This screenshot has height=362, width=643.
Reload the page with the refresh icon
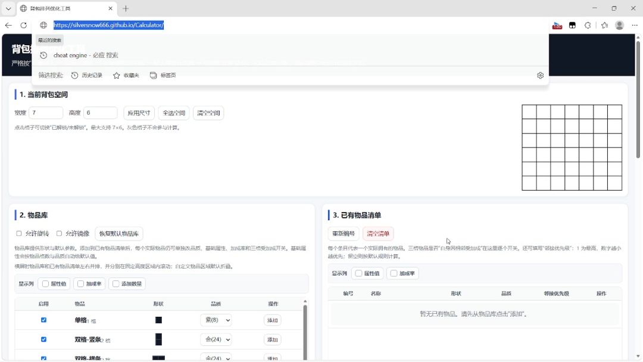coord(23,25)
